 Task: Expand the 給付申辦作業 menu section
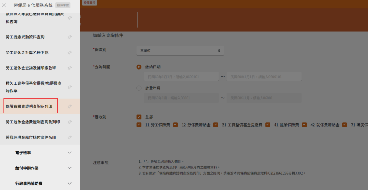click(70, 168)
